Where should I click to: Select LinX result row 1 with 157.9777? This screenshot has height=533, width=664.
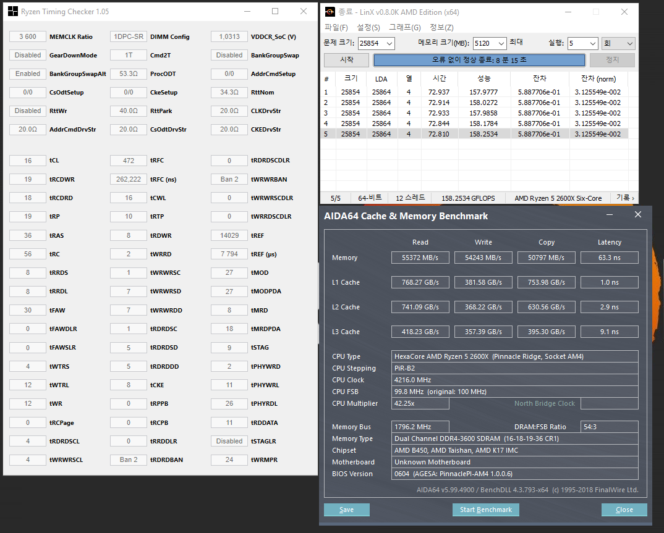[x=474, y=92]
